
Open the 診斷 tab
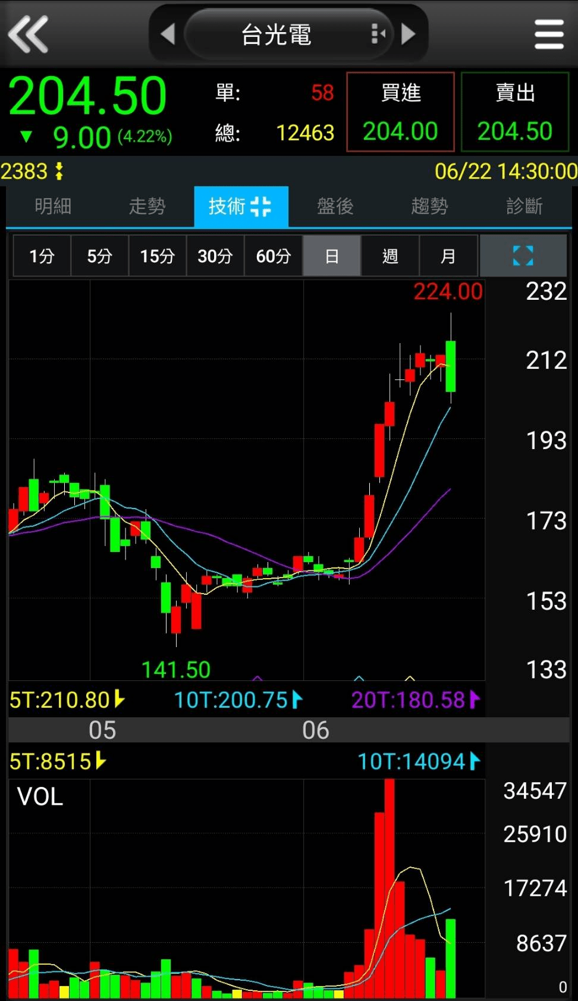click(x=524, y=206)
